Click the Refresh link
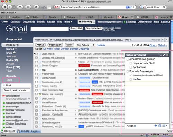Viewport: 173px width, 137px height. coord(101,45)
